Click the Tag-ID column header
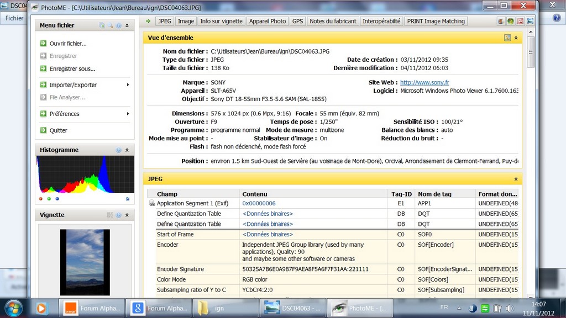Screen dimensions: 566x318 click(401, 194)
